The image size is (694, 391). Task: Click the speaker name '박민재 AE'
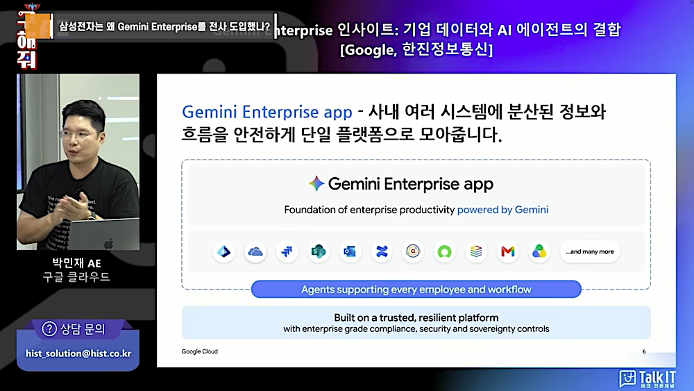click(x=76, y=263)
